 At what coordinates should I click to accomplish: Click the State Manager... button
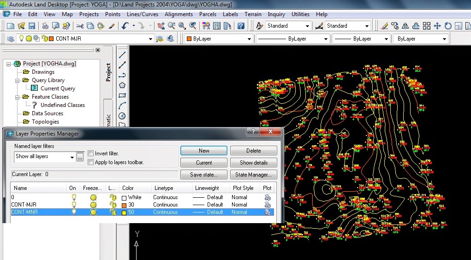point(254,174)
